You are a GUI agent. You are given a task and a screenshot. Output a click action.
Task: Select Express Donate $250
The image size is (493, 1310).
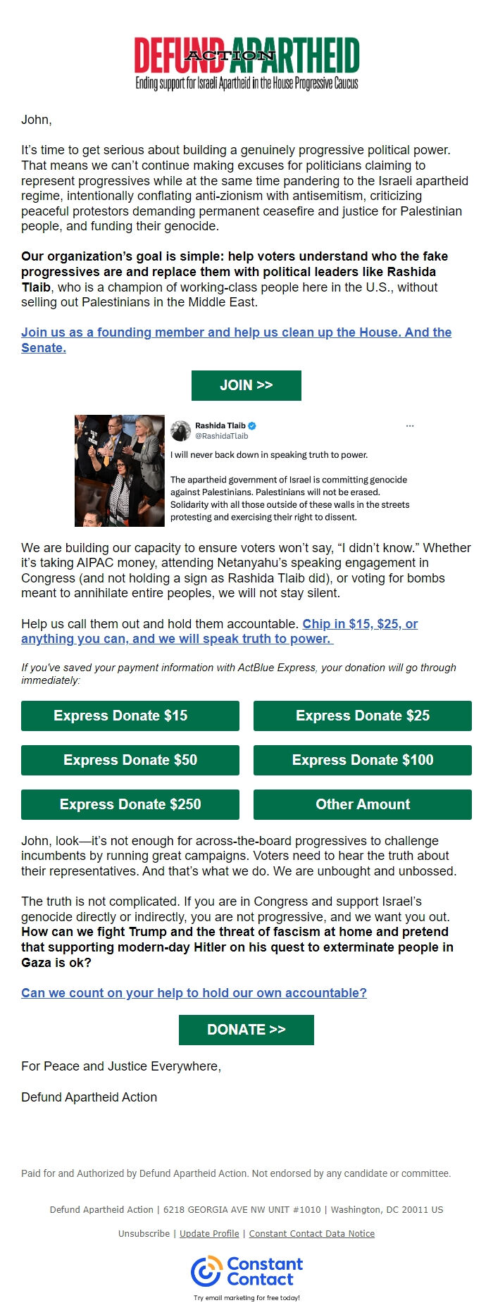[130, 804]
